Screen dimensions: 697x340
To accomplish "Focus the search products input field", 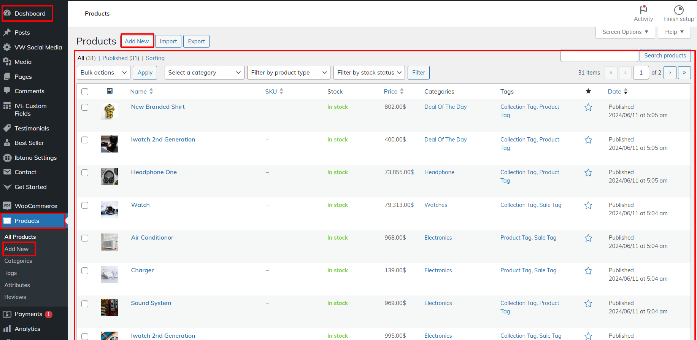I will (599, 56).
